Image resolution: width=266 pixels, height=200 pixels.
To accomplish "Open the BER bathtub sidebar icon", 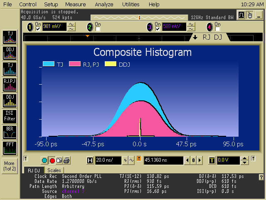I will [9, 132].
